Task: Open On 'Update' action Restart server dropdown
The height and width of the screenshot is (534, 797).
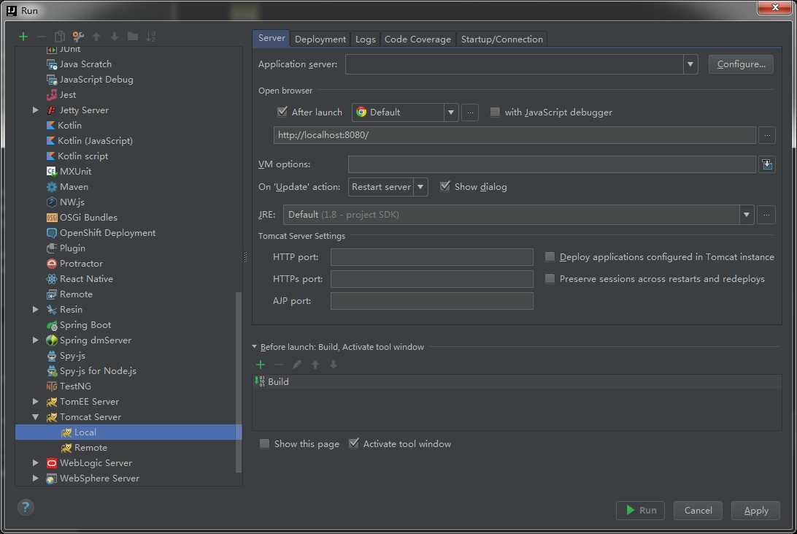Action: 420,187
